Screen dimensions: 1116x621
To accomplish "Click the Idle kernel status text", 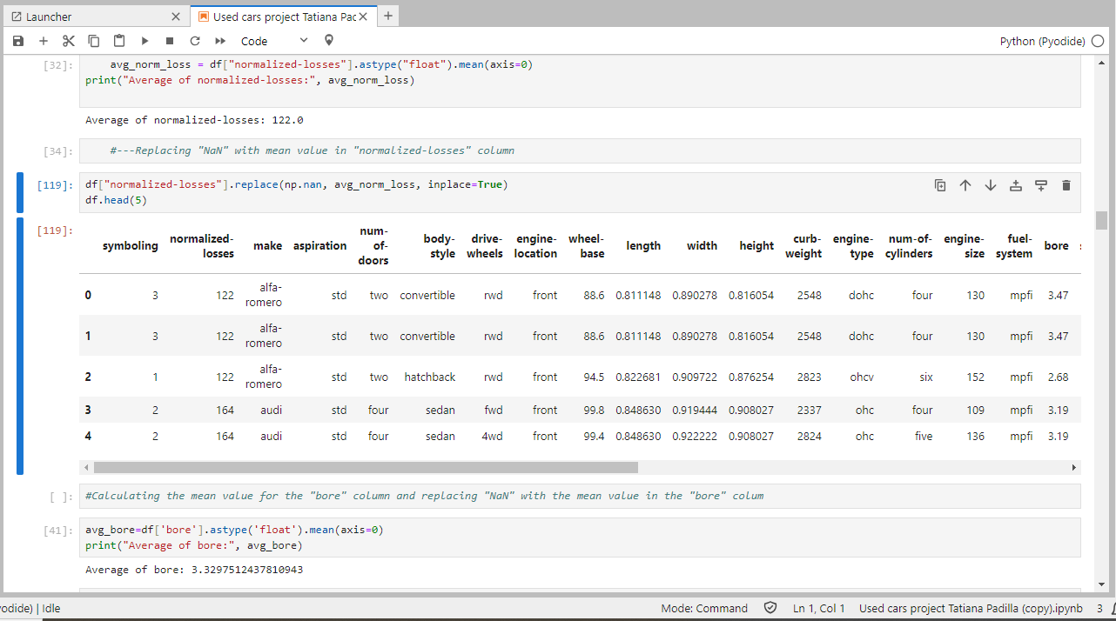I will click(x=50, y=608).
